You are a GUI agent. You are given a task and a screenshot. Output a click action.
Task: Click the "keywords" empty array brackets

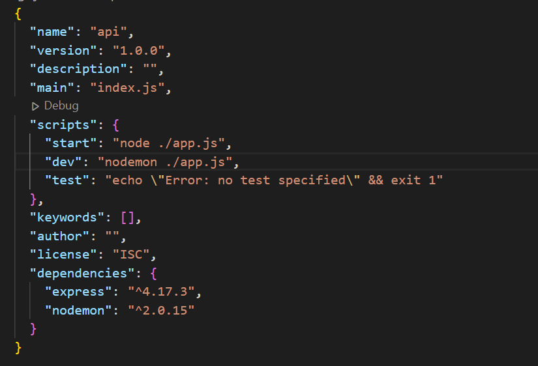128,218
